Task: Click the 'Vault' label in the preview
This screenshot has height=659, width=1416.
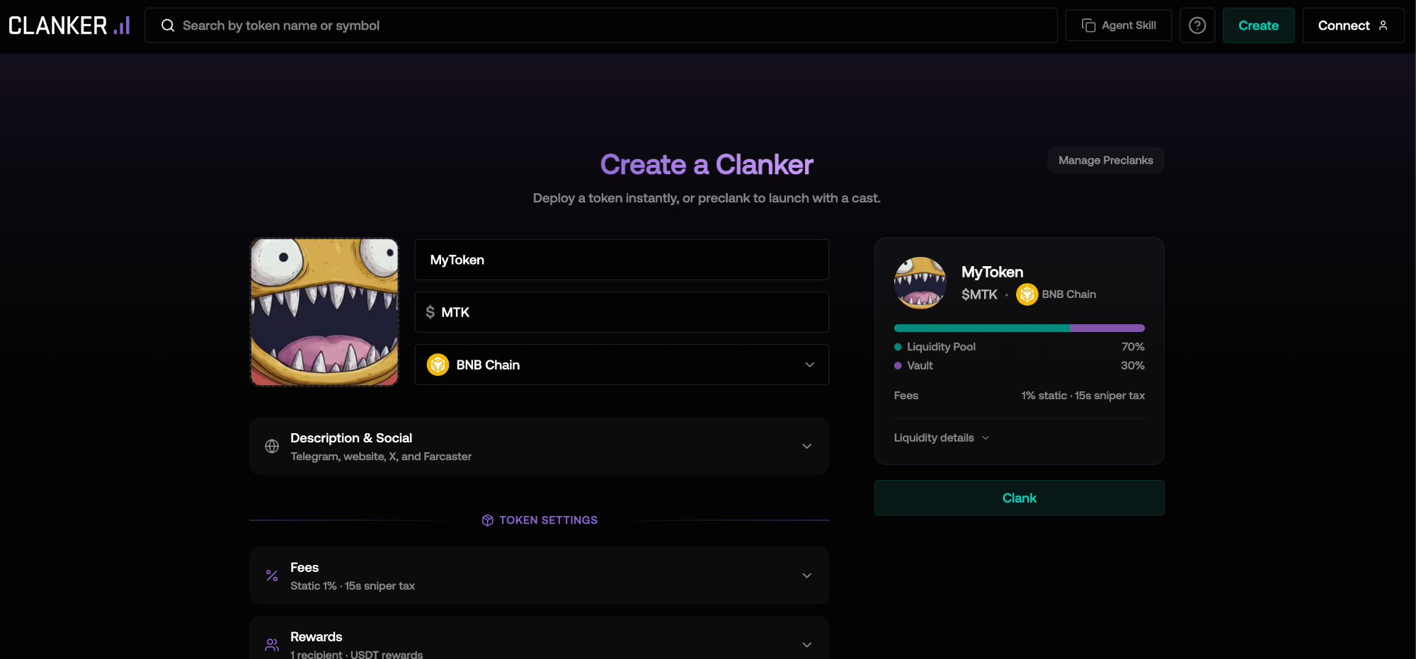Action: coord(920,365)
